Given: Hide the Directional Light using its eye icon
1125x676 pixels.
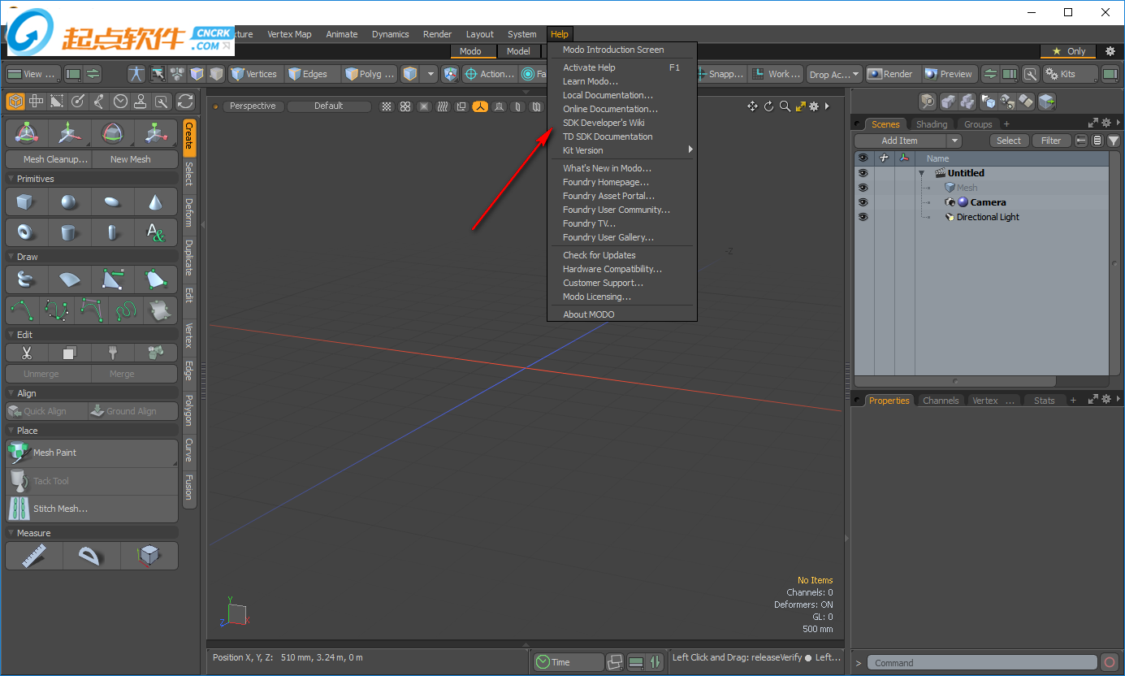Looking at the screenshot, I should [x=863, y=217].
